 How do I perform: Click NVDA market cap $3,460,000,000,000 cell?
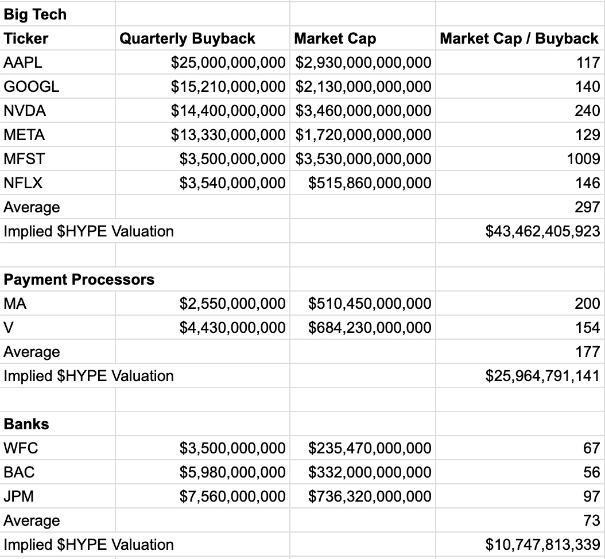click(x=363, y=111)
